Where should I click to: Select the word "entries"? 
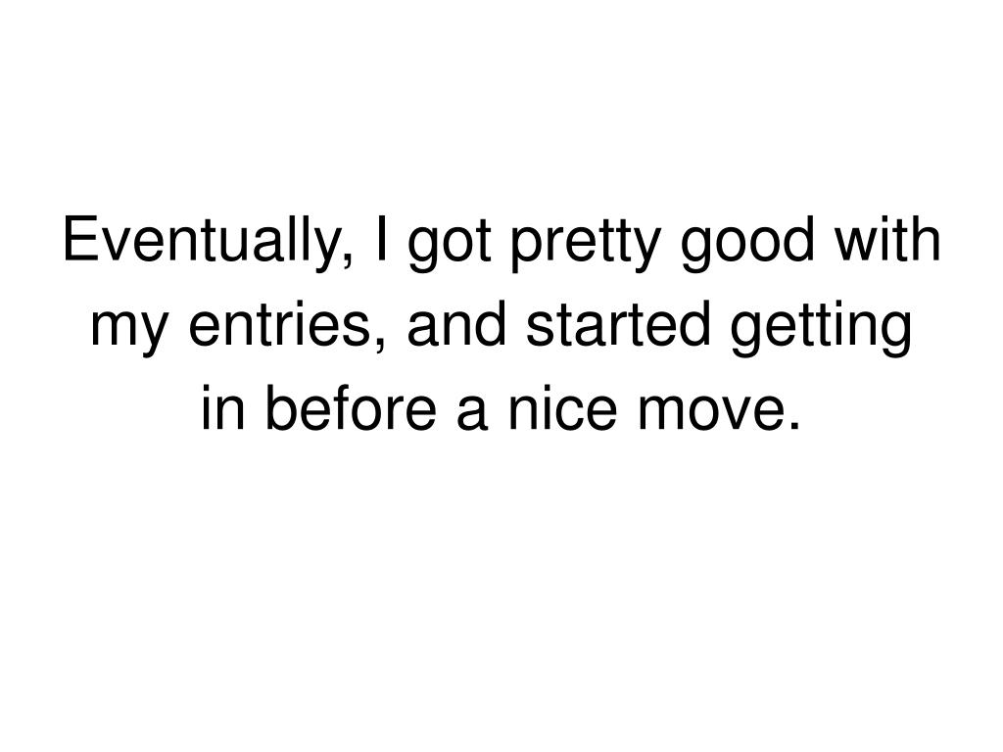coord(281,323)
